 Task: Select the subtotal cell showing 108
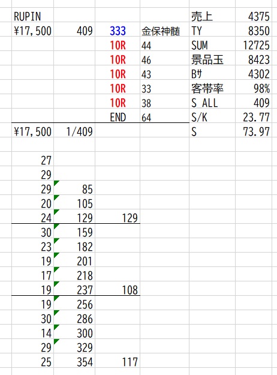118,290
